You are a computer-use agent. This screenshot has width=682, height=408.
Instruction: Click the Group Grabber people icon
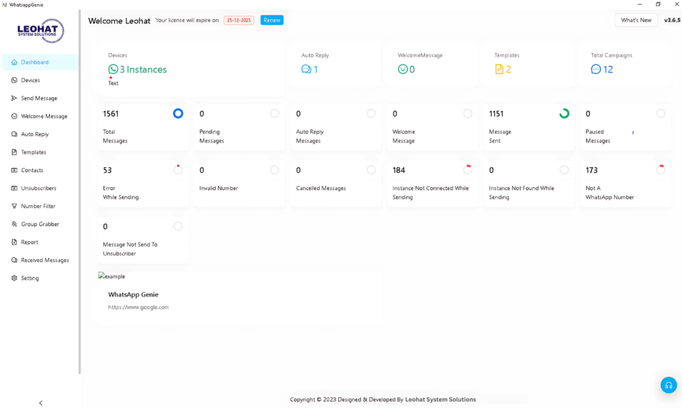tap(15, 225)
